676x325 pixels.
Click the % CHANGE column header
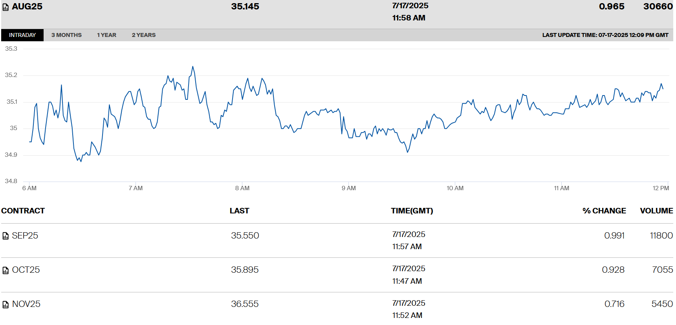click(604, 211)
